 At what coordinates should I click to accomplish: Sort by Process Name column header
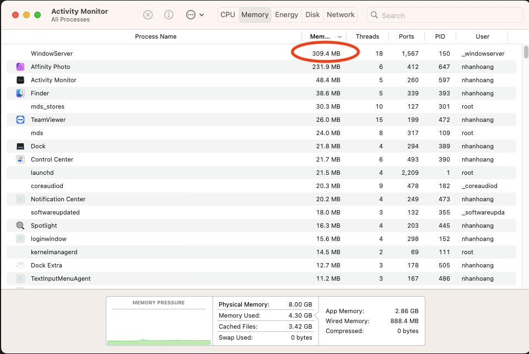pyautogui.click(x=155, y=36)
